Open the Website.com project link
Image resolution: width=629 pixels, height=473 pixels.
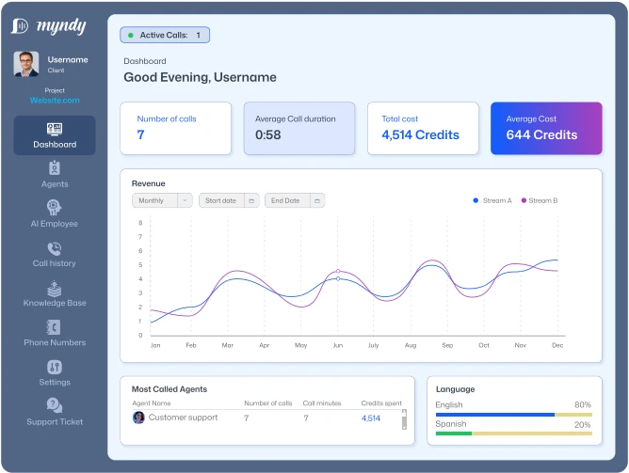(x=55, y=101)
